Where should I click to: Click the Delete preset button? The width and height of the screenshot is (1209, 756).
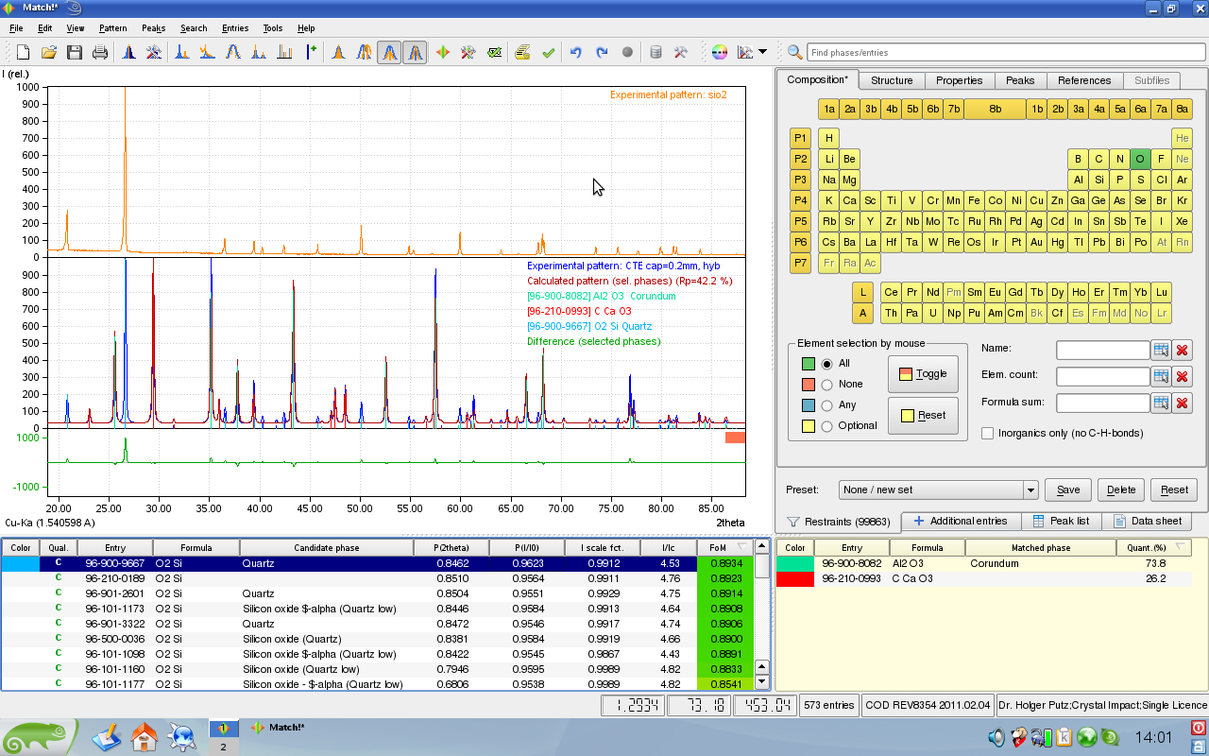(1121, 490)
